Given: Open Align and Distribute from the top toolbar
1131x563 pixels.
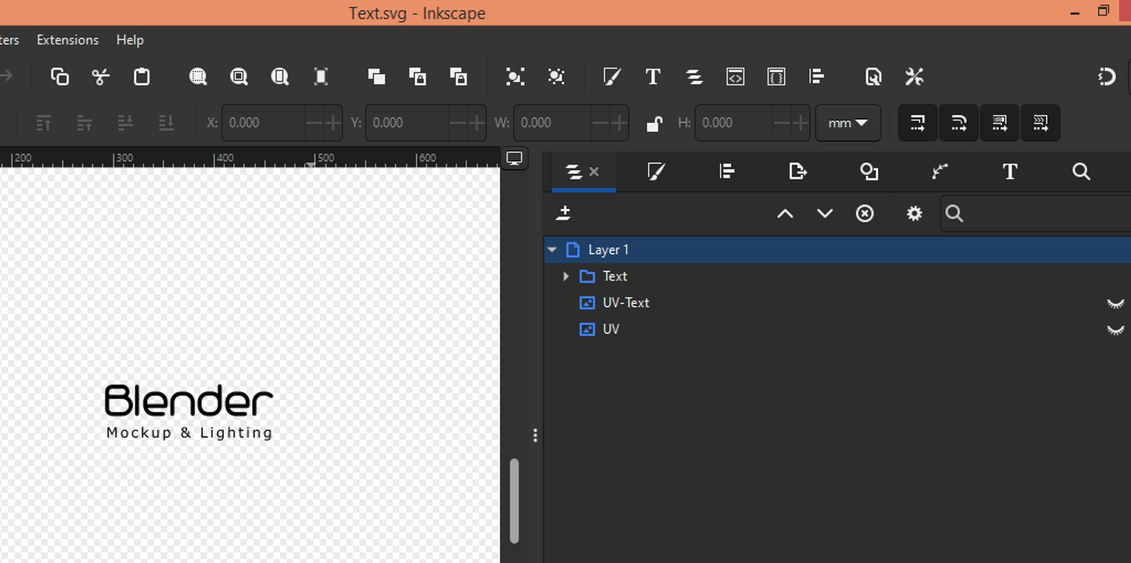Looking at the screenshot, I should point(817,76).
